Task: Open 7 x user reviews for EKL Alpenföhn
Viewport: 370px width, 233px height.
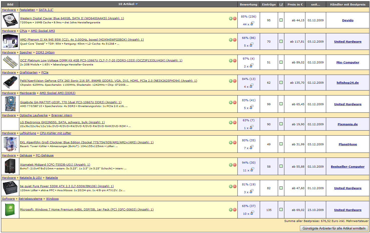Action: pos(249,148)
